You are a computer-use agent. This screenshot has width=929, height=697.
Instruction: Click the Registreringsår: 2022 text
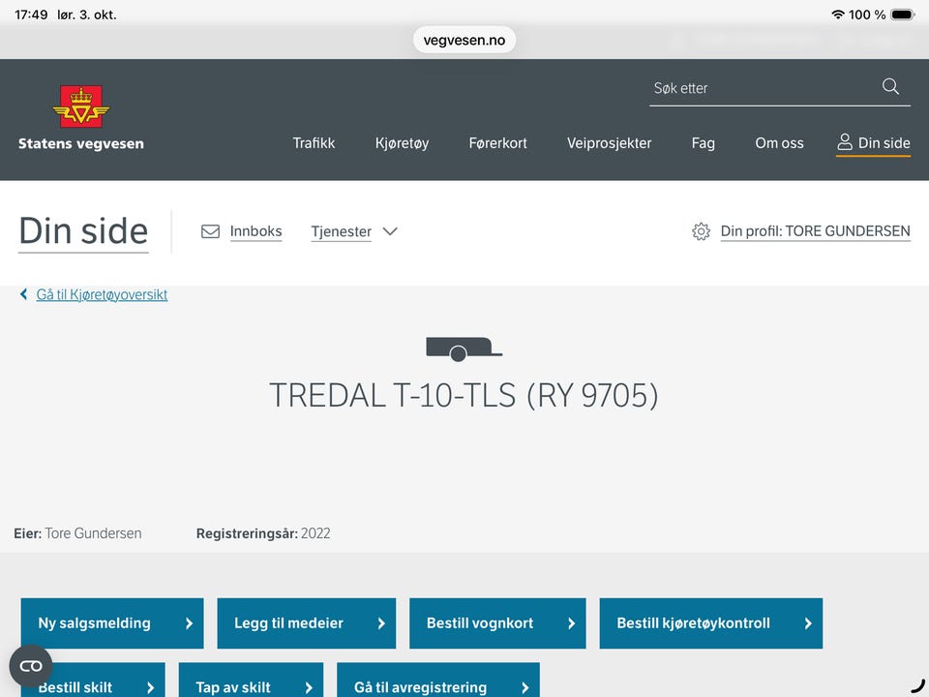point(263,533)
